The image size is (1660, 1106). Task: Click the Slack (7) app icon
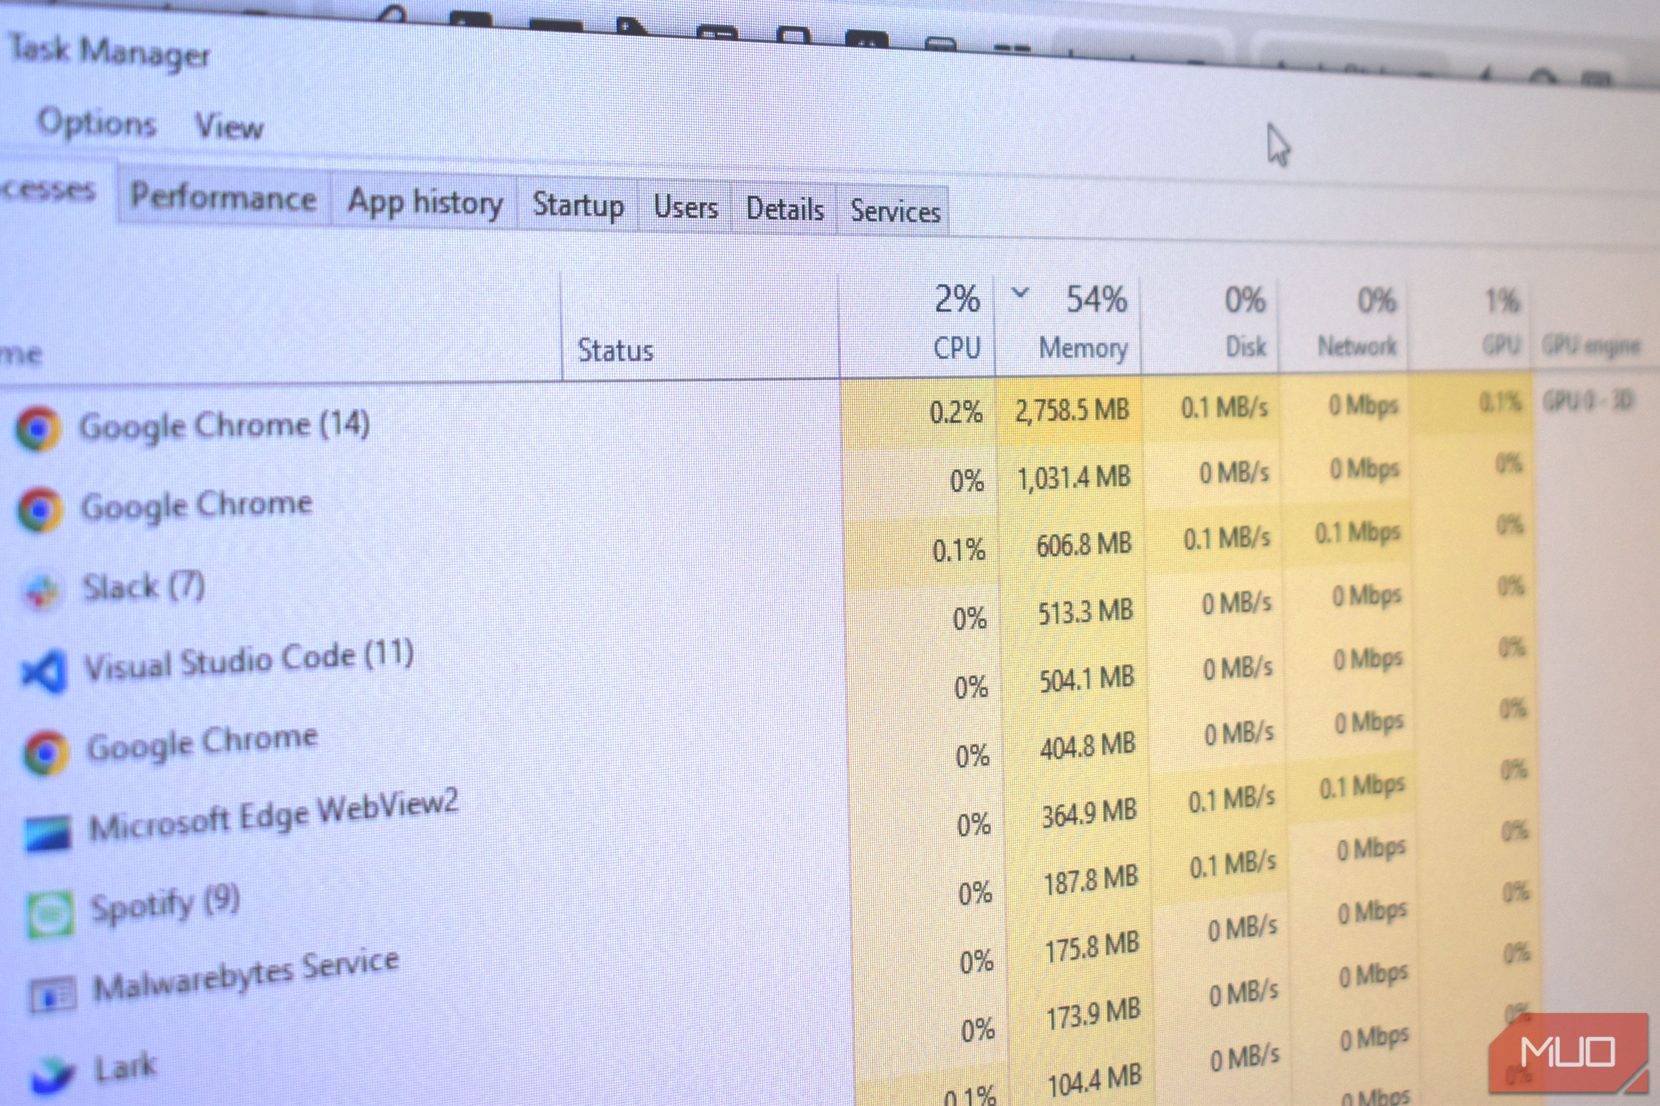[x=42, y=591]
